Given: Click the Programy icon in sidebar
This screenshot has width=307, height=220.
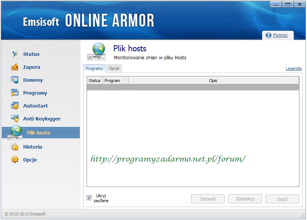Looking at the screenshot, I should coord(15,93).
